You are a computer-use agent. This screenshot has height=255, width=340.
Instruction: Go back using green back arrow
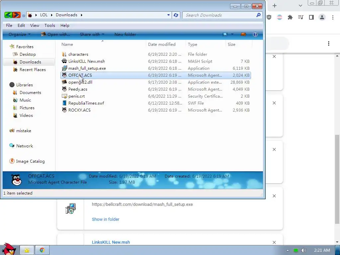(8, 15)
